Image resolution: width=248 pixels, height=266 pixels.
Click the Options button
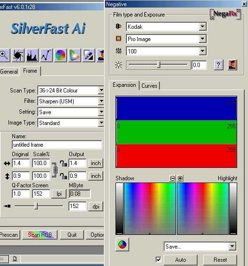coord(95,235)
